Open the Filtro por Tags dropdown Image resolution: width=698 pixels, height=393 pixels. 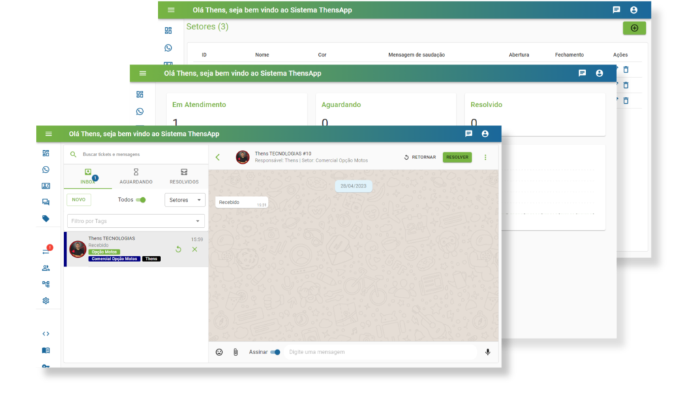point(136,221)
